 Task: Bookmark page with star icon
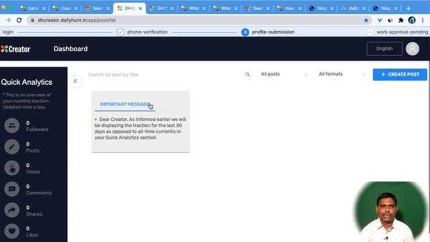click(365, 20)
